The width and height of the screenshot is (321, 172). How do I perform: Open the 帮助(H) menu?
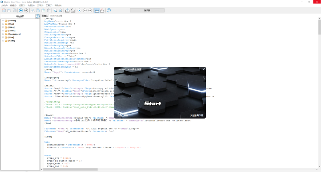click(x=58, y=6)
